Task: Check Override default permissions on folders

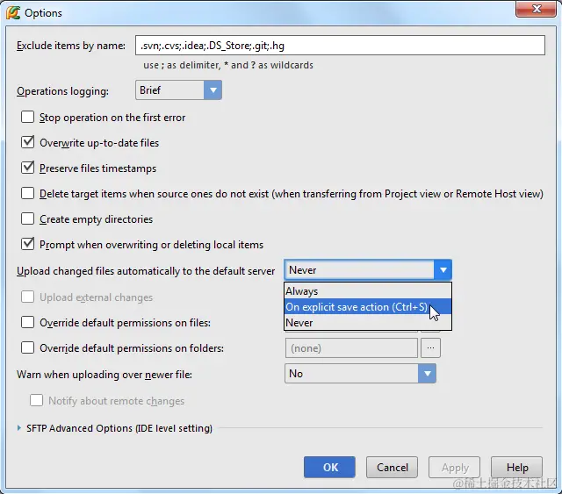Action: click(x=27, y=347)
